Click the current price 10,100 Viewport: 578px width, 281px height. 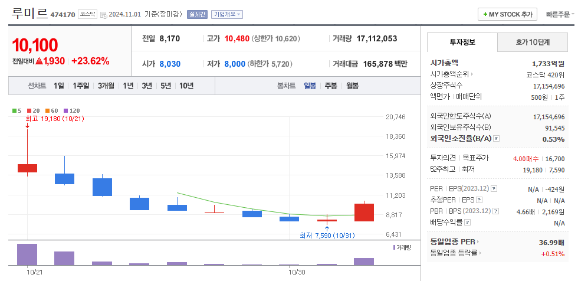(x=35, y=45)
